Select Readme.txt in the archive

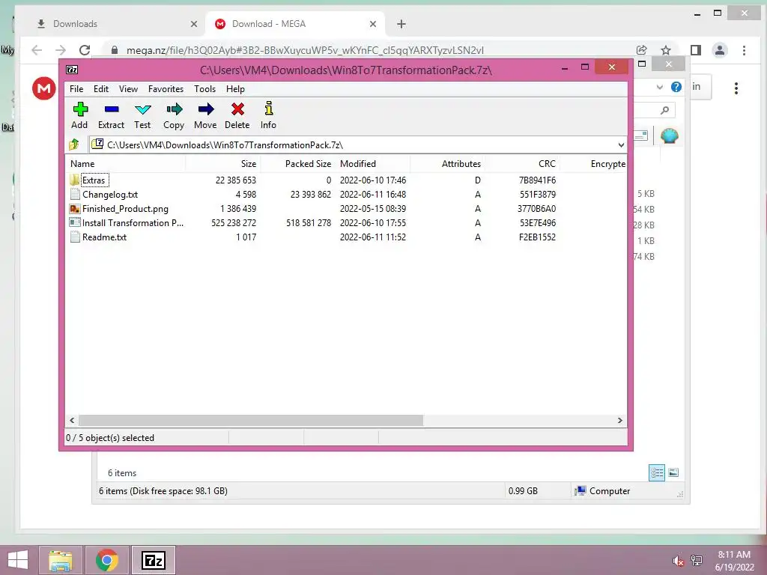[104, 237]
